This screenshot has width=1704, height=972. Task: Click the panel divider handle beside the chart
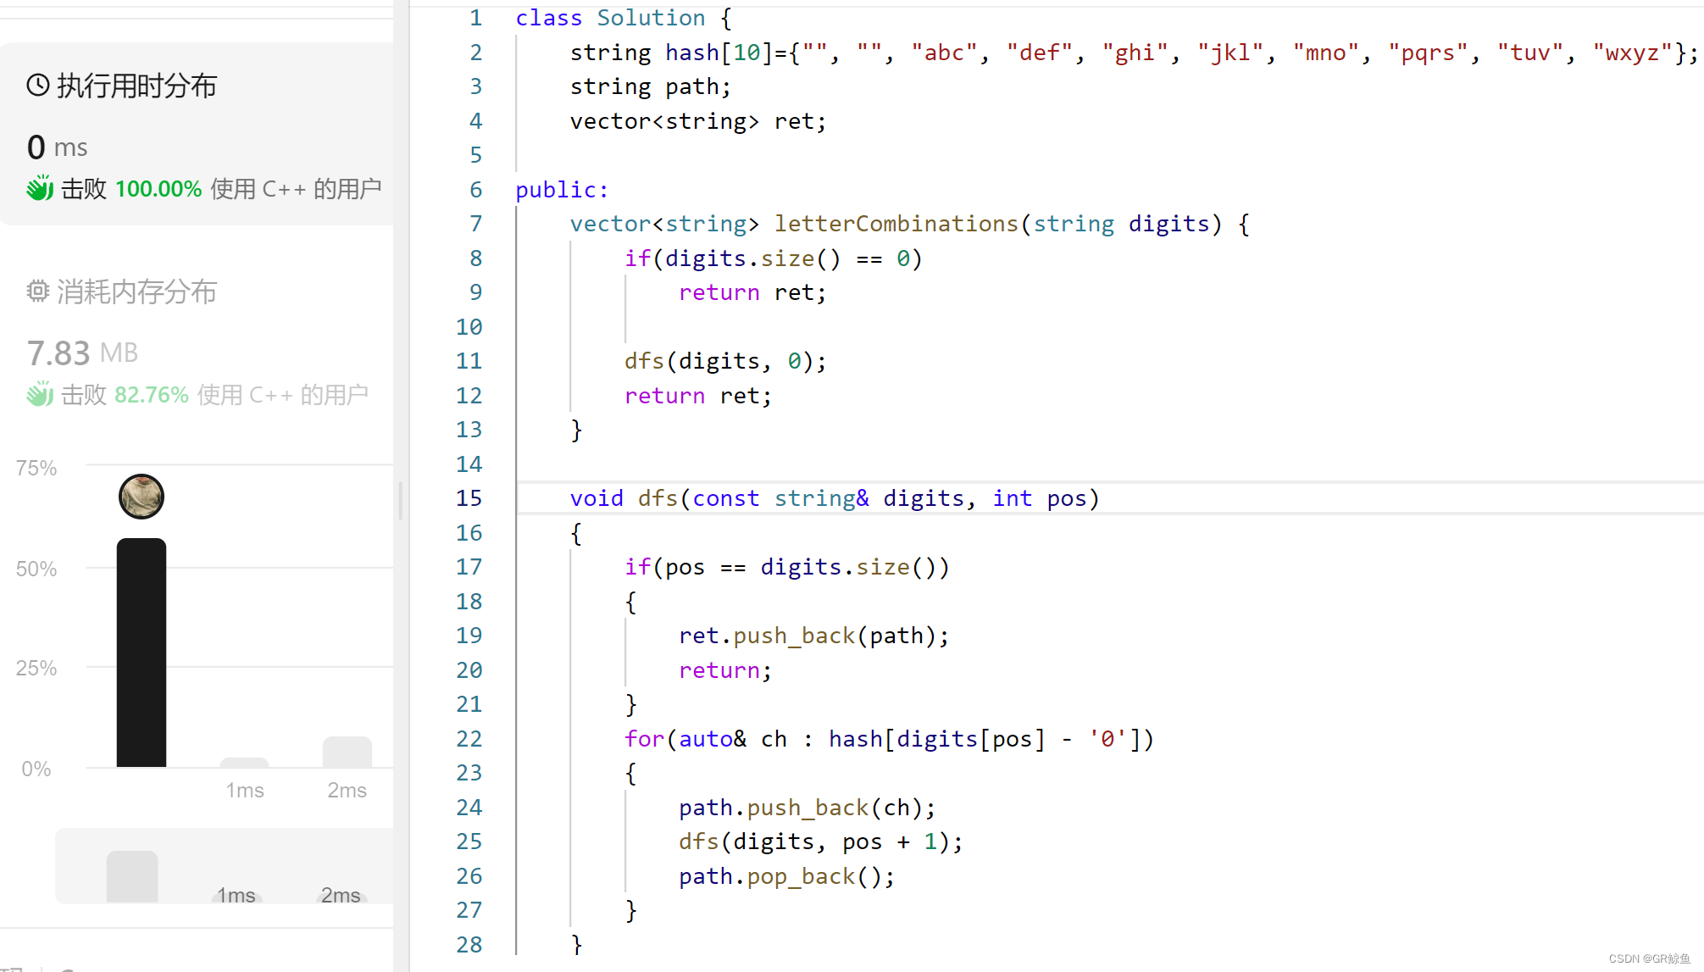(401, 500)
